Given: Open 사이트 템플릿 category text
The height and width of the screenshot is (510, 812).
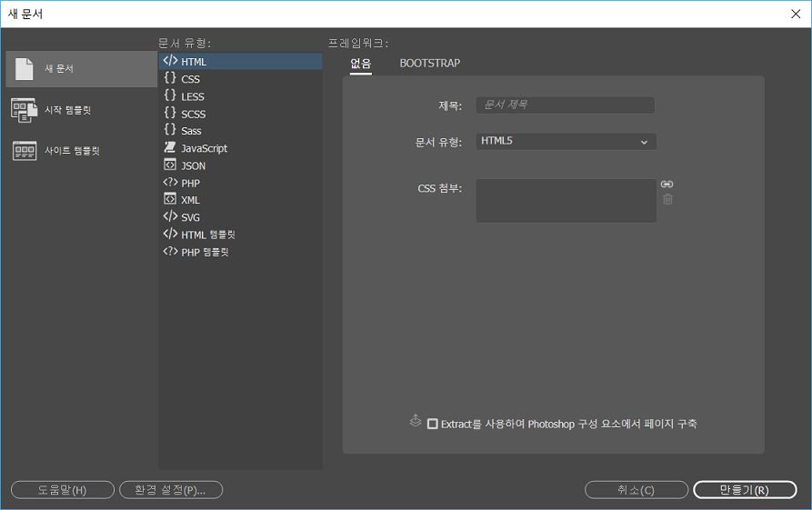Looking at the screenshot, I should coord(72,151).
